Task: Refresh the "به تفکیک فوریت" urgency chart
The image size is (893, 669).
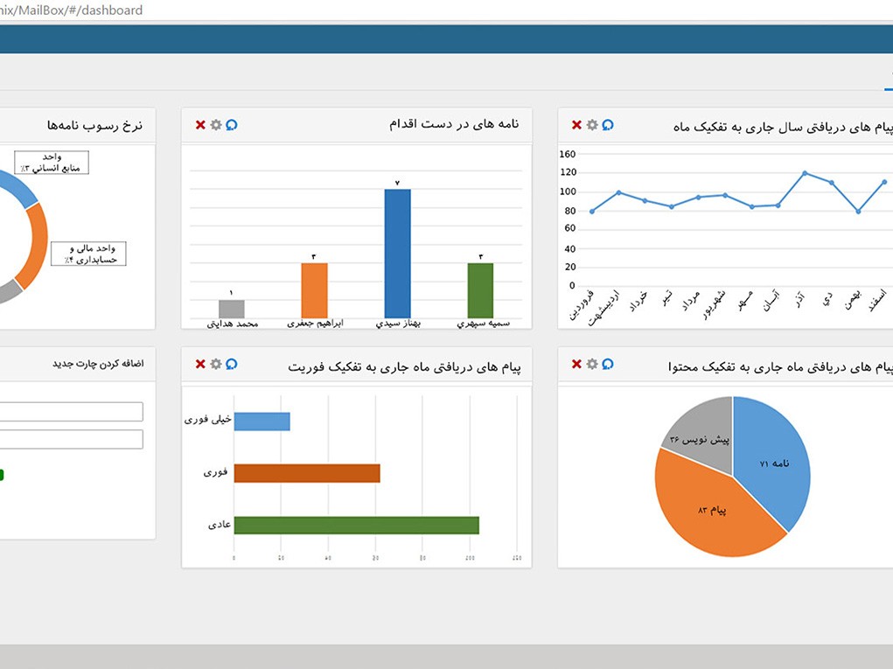Action: (x=231, y=364)
